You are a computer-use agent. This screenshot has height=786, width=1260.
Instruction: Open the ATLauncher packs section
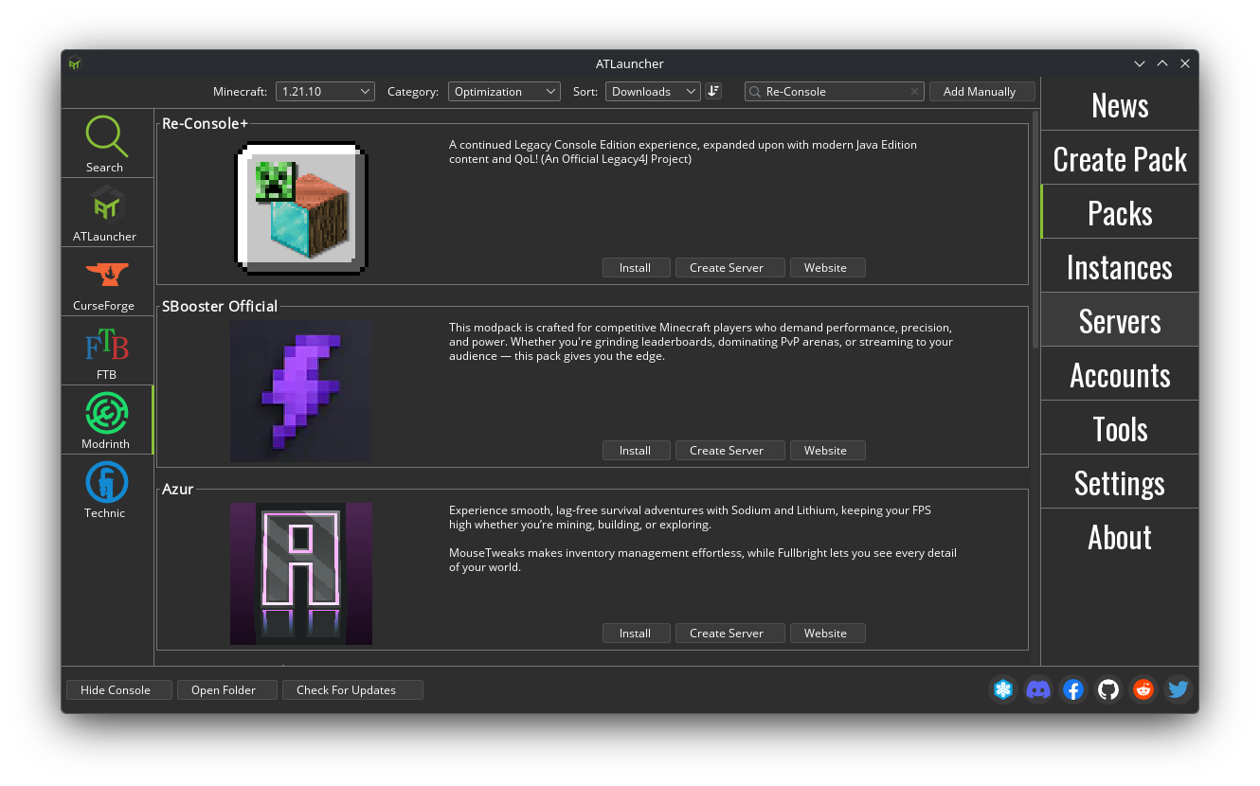pos(106,210)
